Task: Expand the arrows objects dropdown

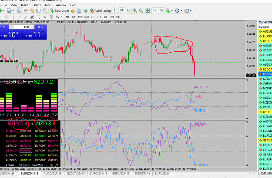Action: coord(61,17)
